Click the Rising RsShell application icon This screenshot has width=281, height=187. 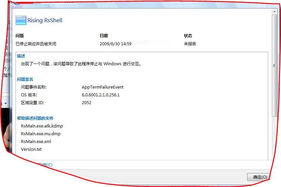coord(21,20)
